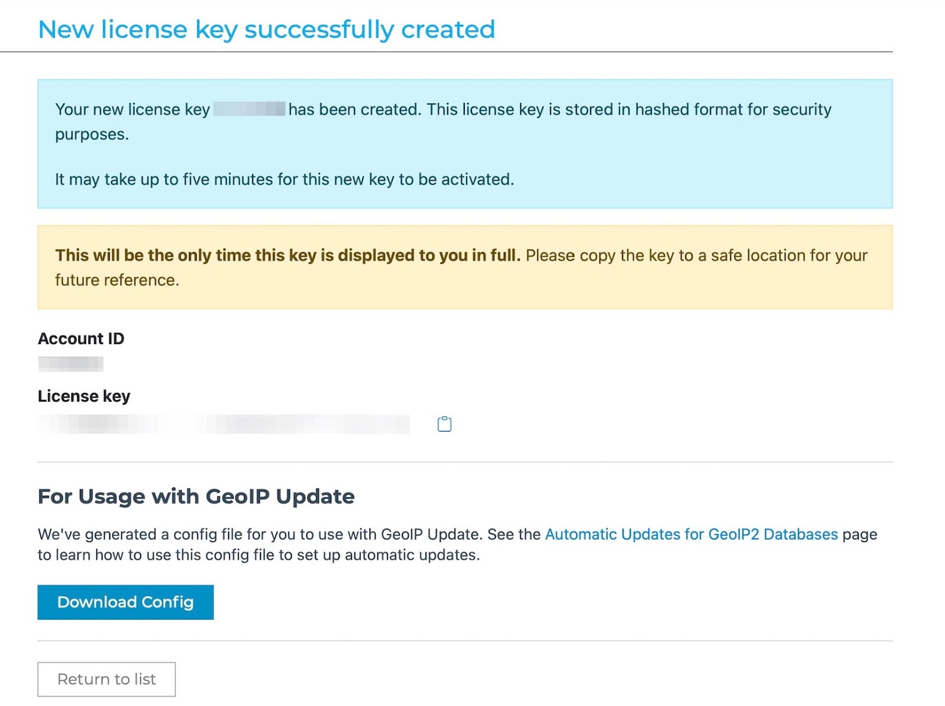The height and width of the screenshot is (706, 945).
Task: Click the 'License key' label
Action: tap(84, 396)
